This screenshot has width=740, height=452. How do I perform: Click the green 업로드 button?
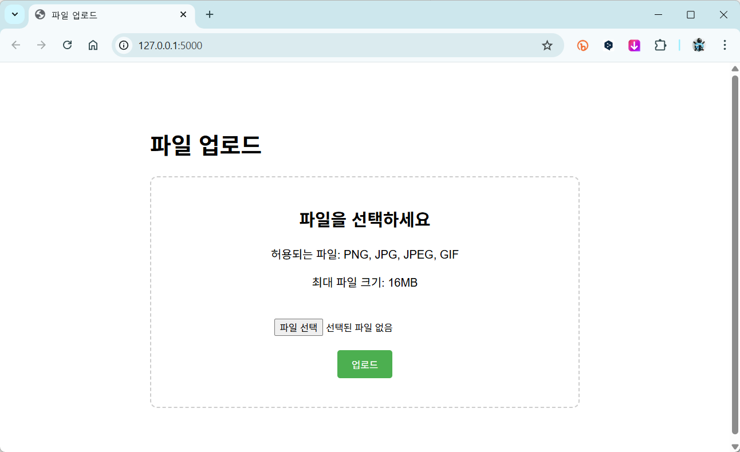[365, 364]
